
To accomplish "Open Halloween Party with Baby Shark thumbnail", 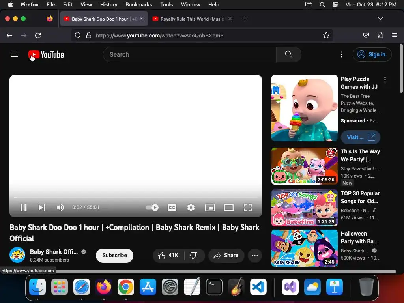I will tap(304, 248).
